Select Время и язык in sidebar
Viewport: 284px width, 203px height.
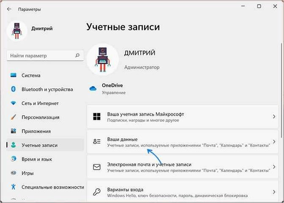45,159
